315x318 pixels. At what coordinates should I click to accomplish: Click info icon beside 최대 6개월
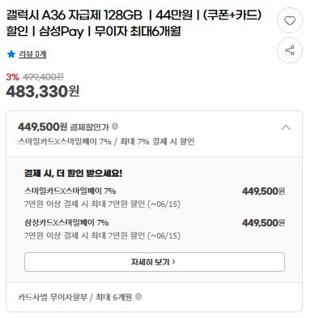(x=138, y=297)
